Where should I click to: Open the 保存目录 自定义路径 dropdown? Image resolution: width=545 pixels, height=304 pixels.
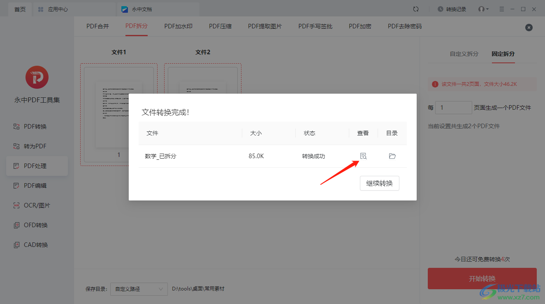coord(139,289)
